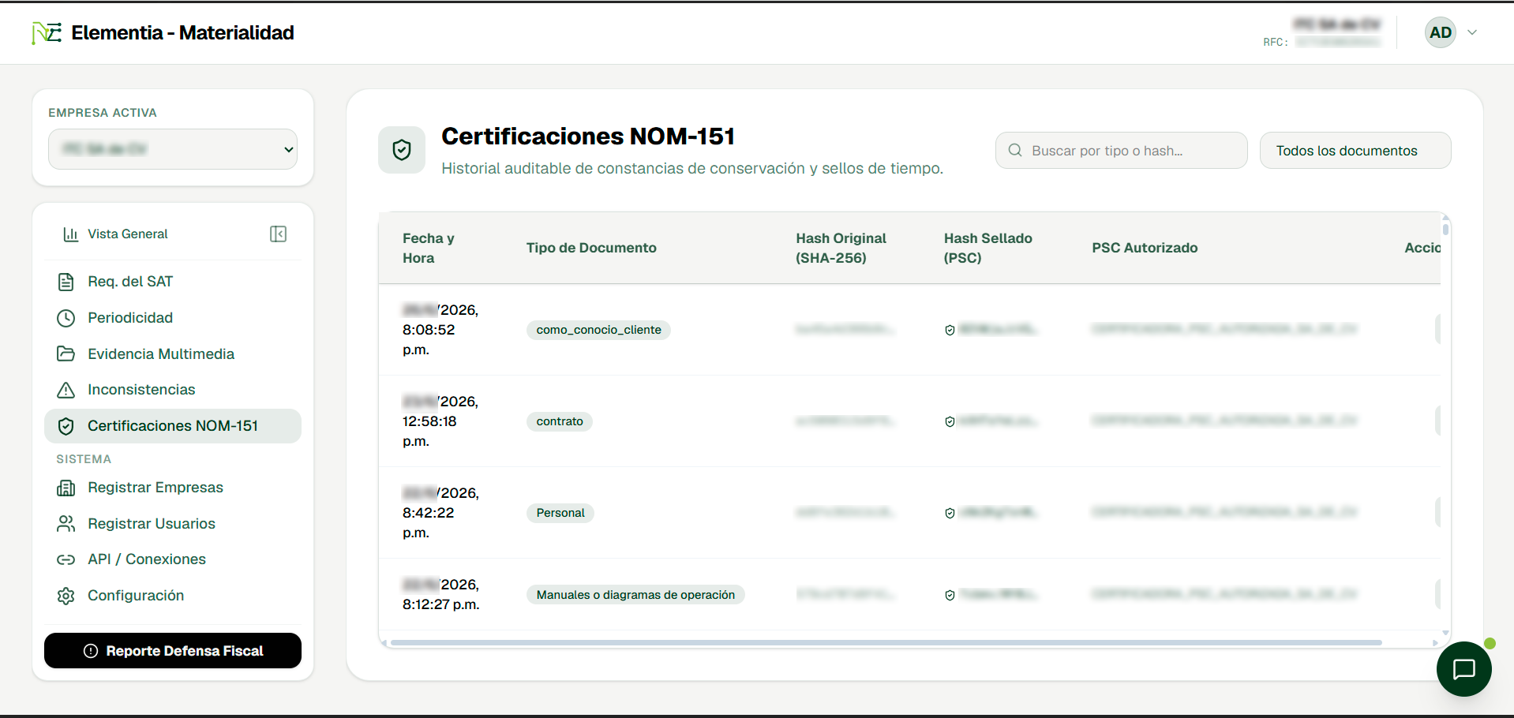Click the Fecha y Hora column header
1514x718 pixels.
pyautogui.click(x=429, y=248)
